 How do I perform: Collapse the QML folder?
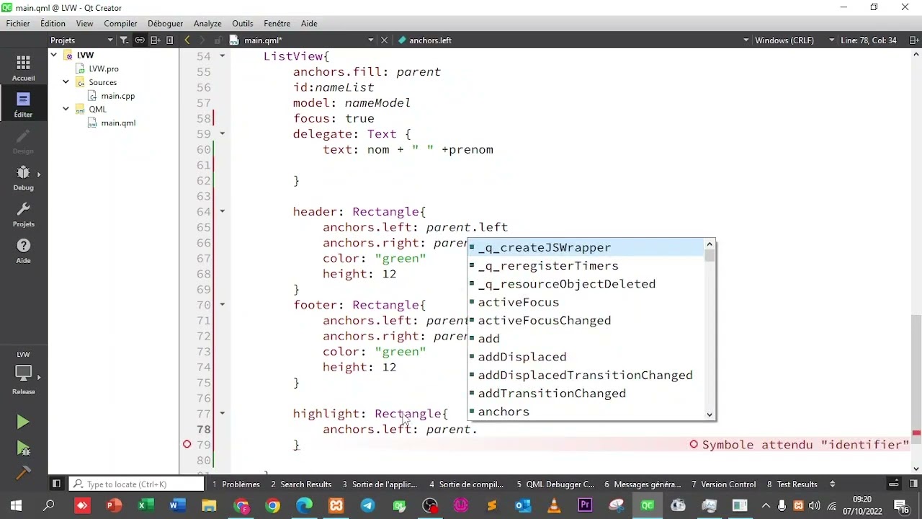tap(66, 110)
